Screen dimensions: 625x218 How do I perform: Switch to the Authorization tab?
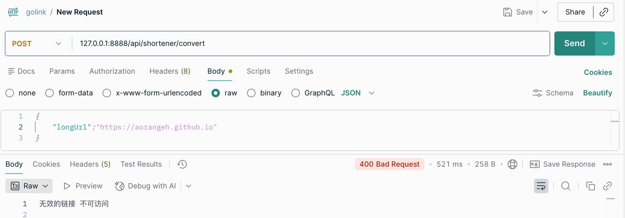click(112, 71)
